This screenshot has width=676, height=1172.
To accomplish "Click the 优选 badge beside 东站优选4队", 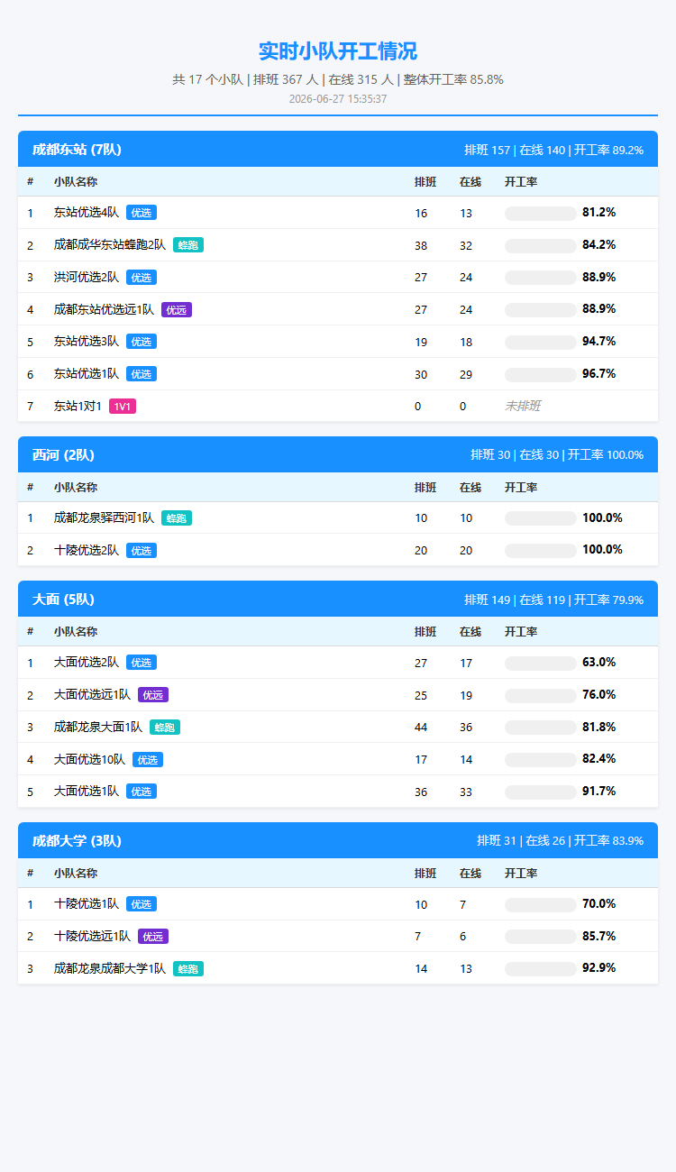I will 142,213.
